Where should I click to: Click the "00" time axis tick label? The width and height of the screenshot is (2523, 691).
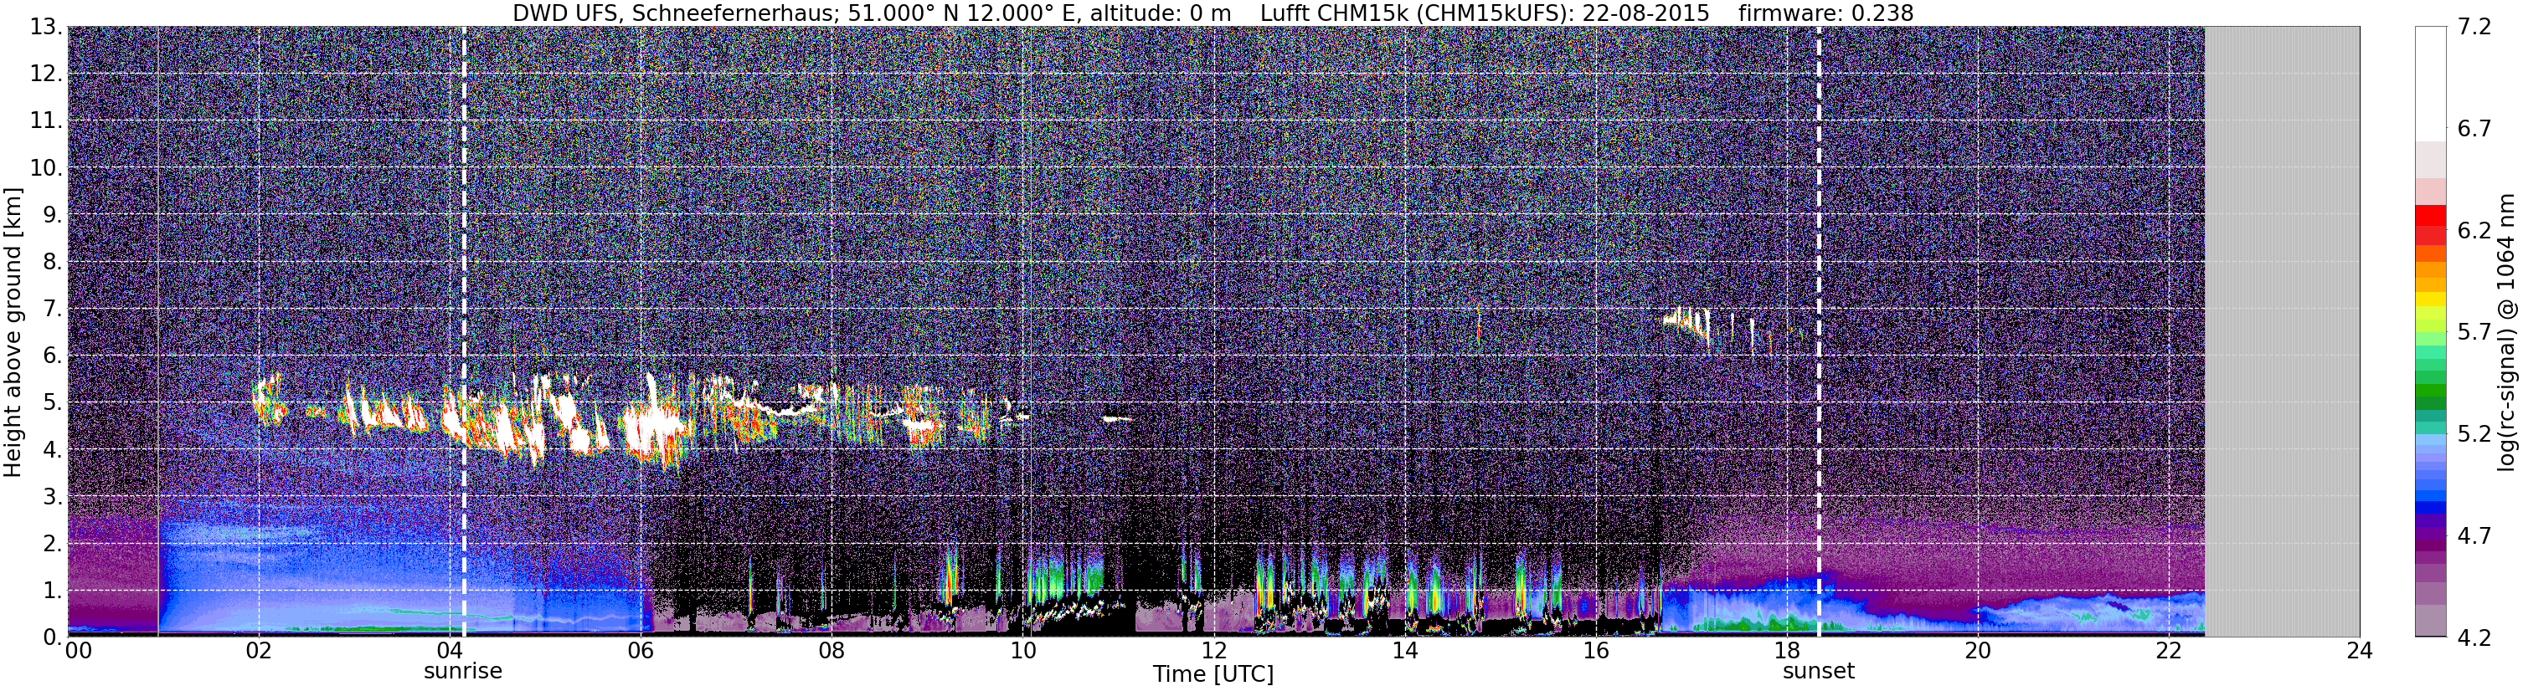[x=79, y=651]
